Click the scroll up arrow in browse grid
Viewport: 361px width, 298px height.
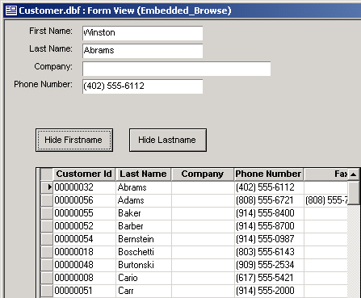click(x=354, y=174)
